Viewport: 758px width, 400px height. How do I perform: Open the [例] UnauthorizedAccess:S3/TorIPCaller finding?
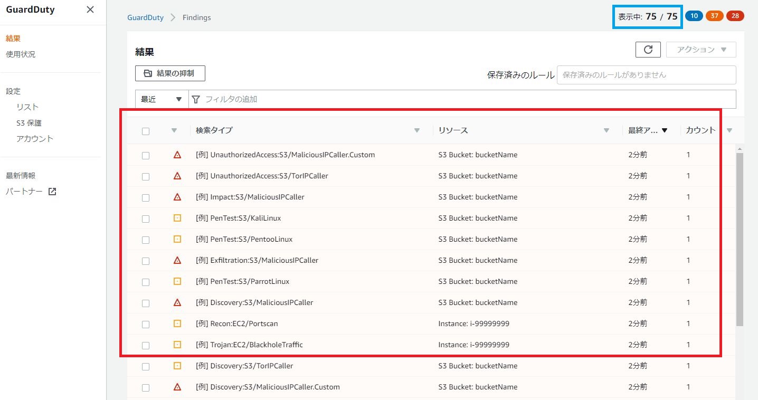pyautogui.click(x=262, y=176)
